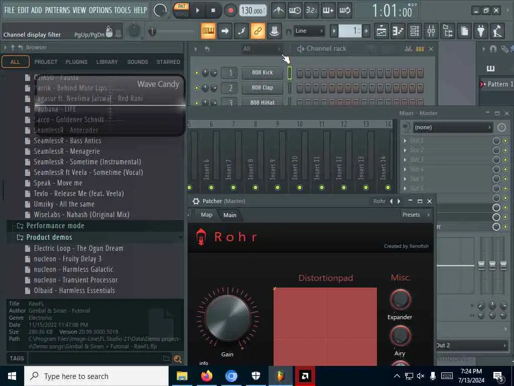Mute mixer track Insert 6
This screenshot has height=386, width=514.
point(211,187)
